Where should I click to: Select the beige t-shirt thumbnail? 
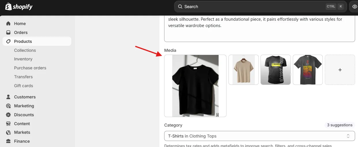point(243,70)
